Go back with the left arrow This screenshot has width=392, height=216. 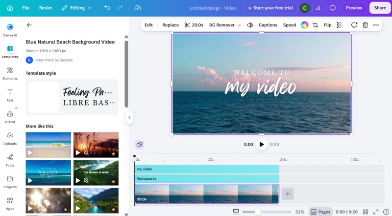(x=29, y=25)
